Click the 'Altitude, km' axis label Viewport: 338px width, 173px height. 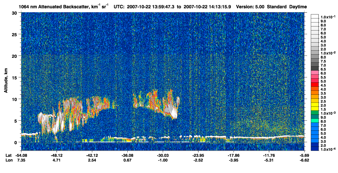pyautogui.click(x=6, y=81)
